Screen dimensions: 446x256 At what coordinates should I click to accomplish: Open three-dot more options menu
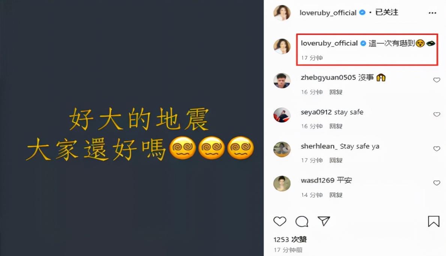pyautogui.click(x=432, y=13)
